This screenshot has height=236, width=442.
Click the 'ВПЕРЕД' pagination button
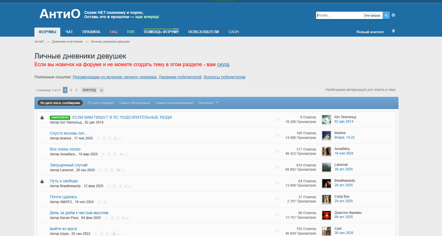tap(89, 90)
